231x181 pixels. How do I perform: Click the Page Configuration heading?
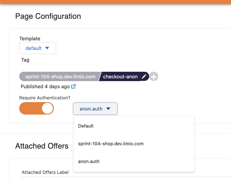(48, 16)
